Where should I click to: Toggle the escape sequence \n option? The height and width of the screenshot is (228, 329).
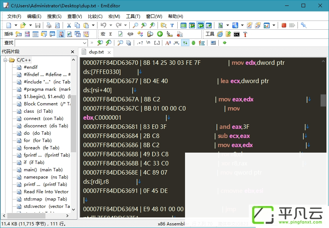click(x=148, y=43)
